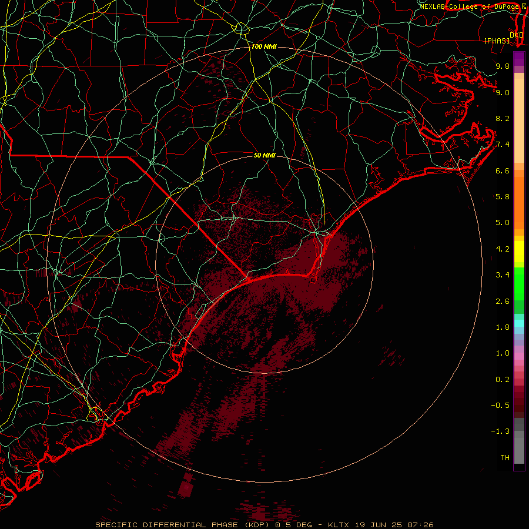Click the '0.5 DEG' elevation angle text
Viewport: 529px width, 529px height.
294,525
